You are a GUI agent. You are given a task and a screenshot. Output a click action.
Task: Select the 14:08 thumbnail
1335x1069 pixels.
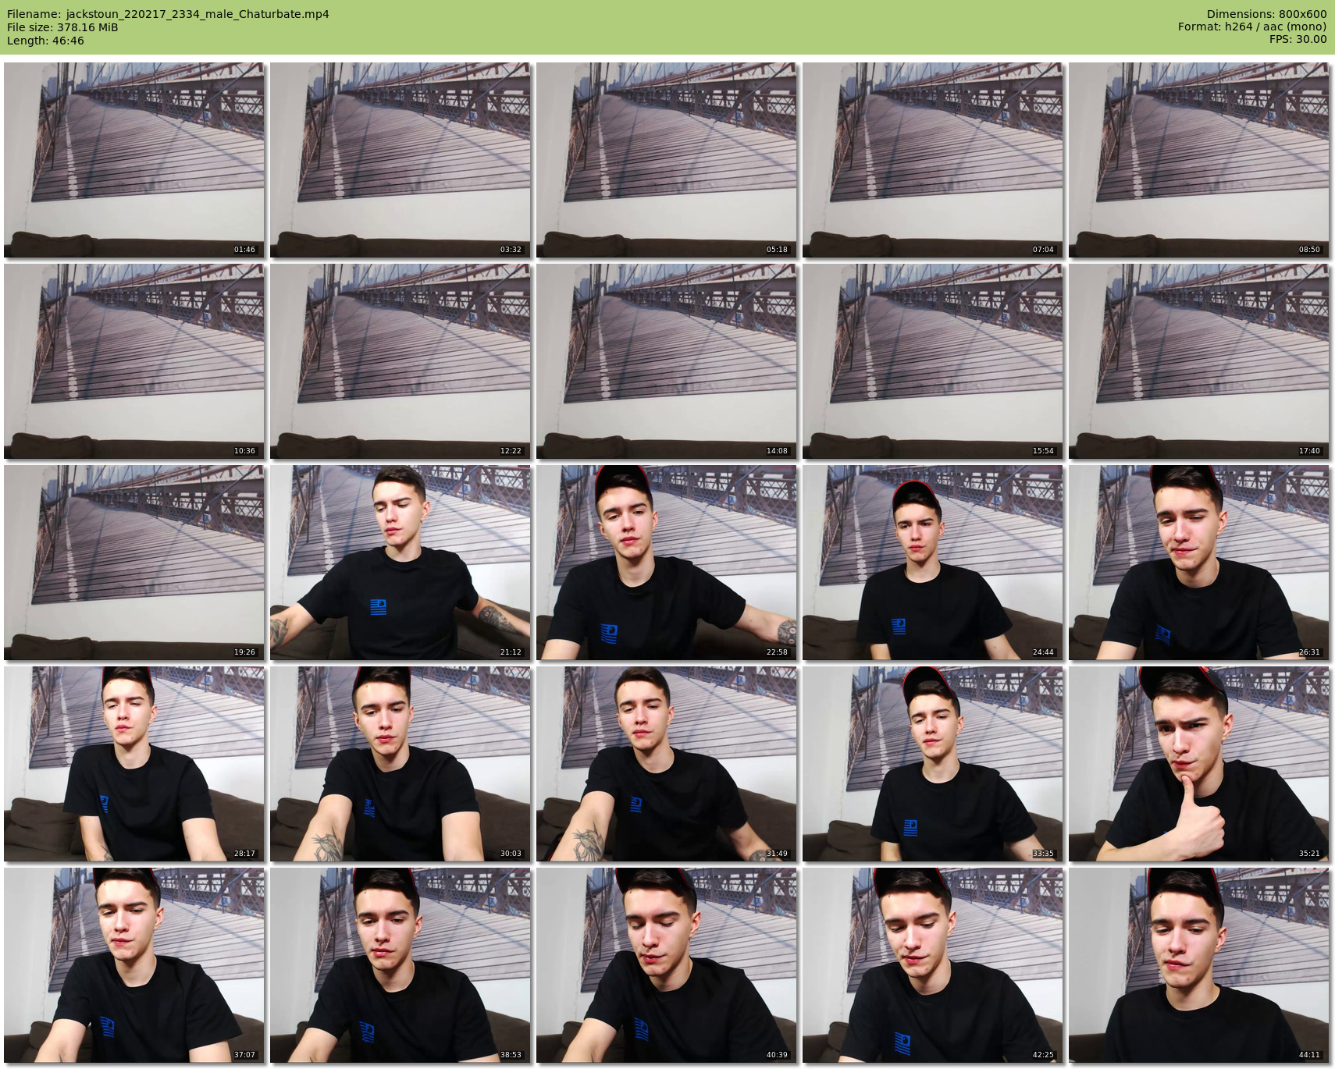[666, 361]
